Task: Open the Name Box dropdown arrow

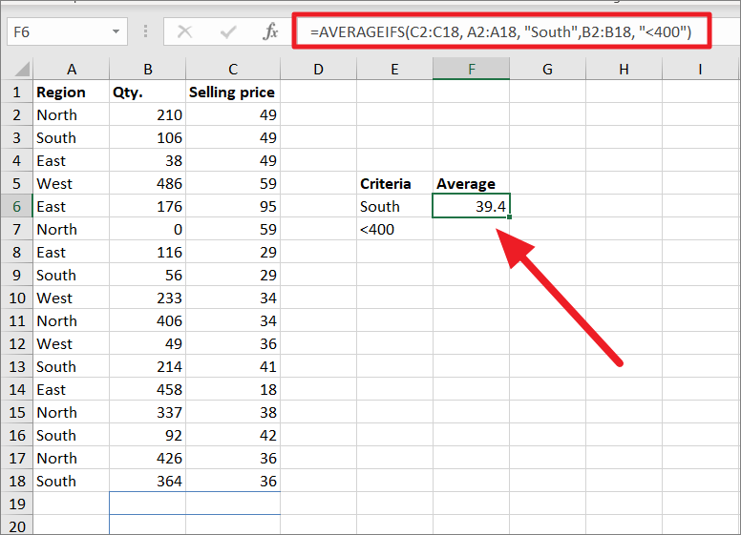Action: coord(116,31)
